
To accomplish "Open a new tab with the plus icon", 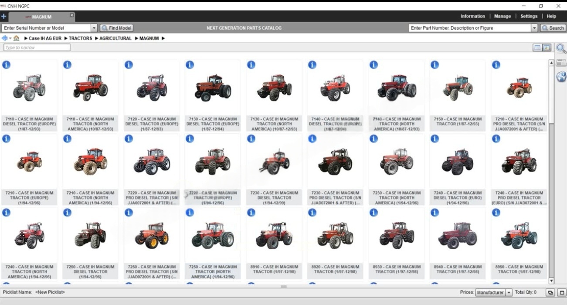I will [3, 17].
